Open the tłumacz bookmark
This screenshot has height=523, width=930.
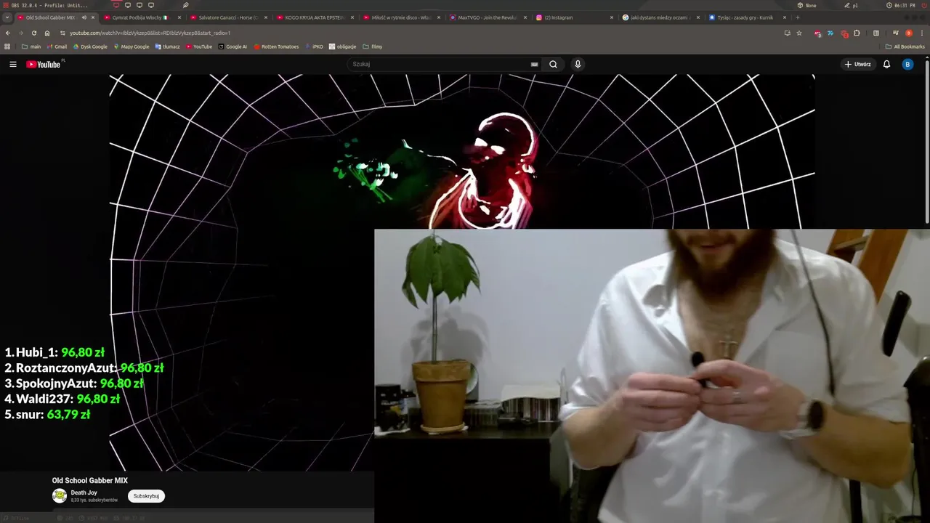tap(167, 46)
